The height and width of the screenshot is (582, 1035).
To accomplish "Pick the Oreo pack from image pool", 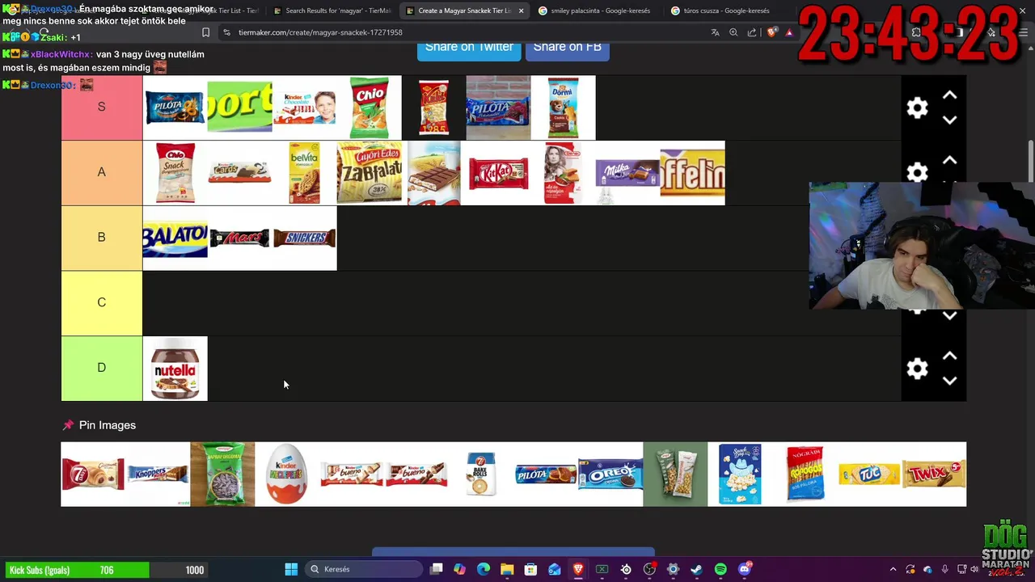I will [610, 474].
